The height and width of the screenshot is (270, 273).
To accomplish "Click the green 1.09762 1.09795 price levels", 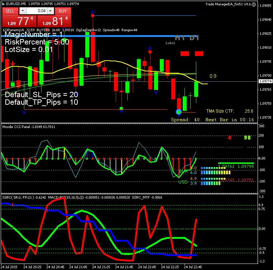I will (x=236, y=166).
